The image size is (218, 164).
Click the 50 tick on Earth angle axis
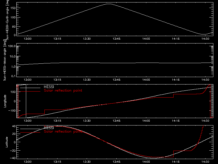[x=14, y=27]
